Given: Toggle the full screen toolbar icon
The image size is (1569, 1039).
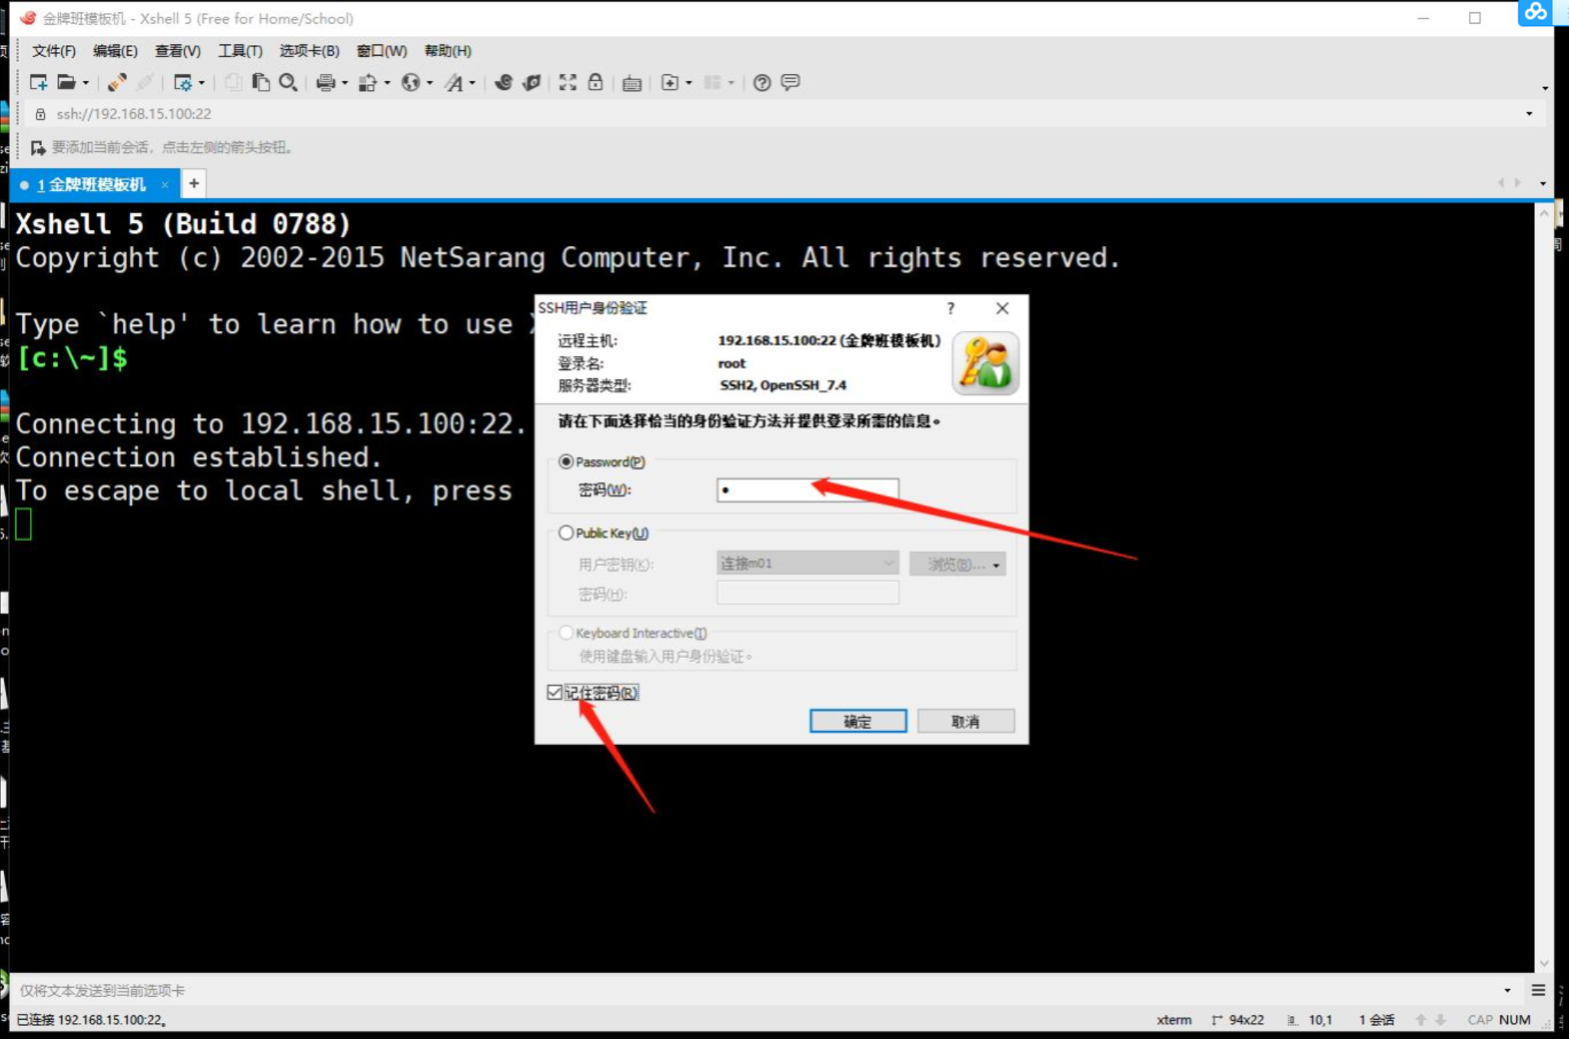Looking at the screenshot, I should click(567, 83).
